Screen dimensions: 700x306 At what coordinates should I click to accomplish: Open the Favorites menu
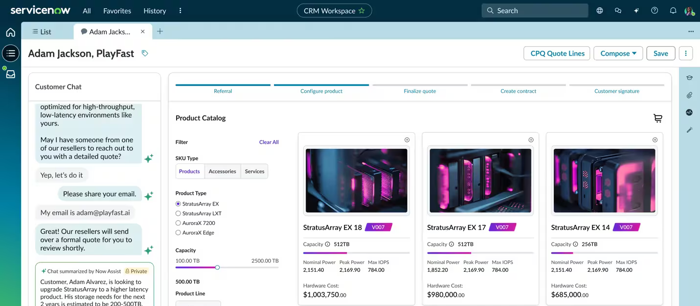[117, 11]
